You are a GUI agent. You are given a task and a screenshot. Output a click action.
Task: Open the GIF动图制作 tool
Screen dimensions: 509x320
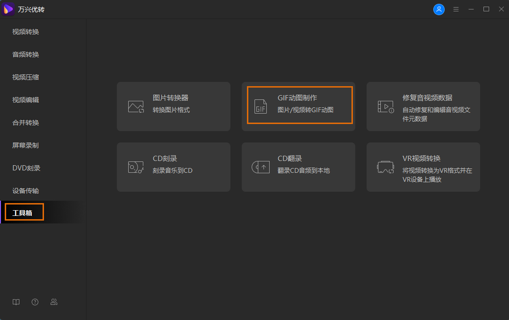coord(299,106)
